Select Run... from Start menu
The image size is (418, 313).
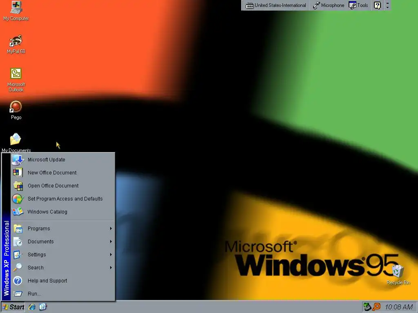pyautogui.click(x=62, y=293)
